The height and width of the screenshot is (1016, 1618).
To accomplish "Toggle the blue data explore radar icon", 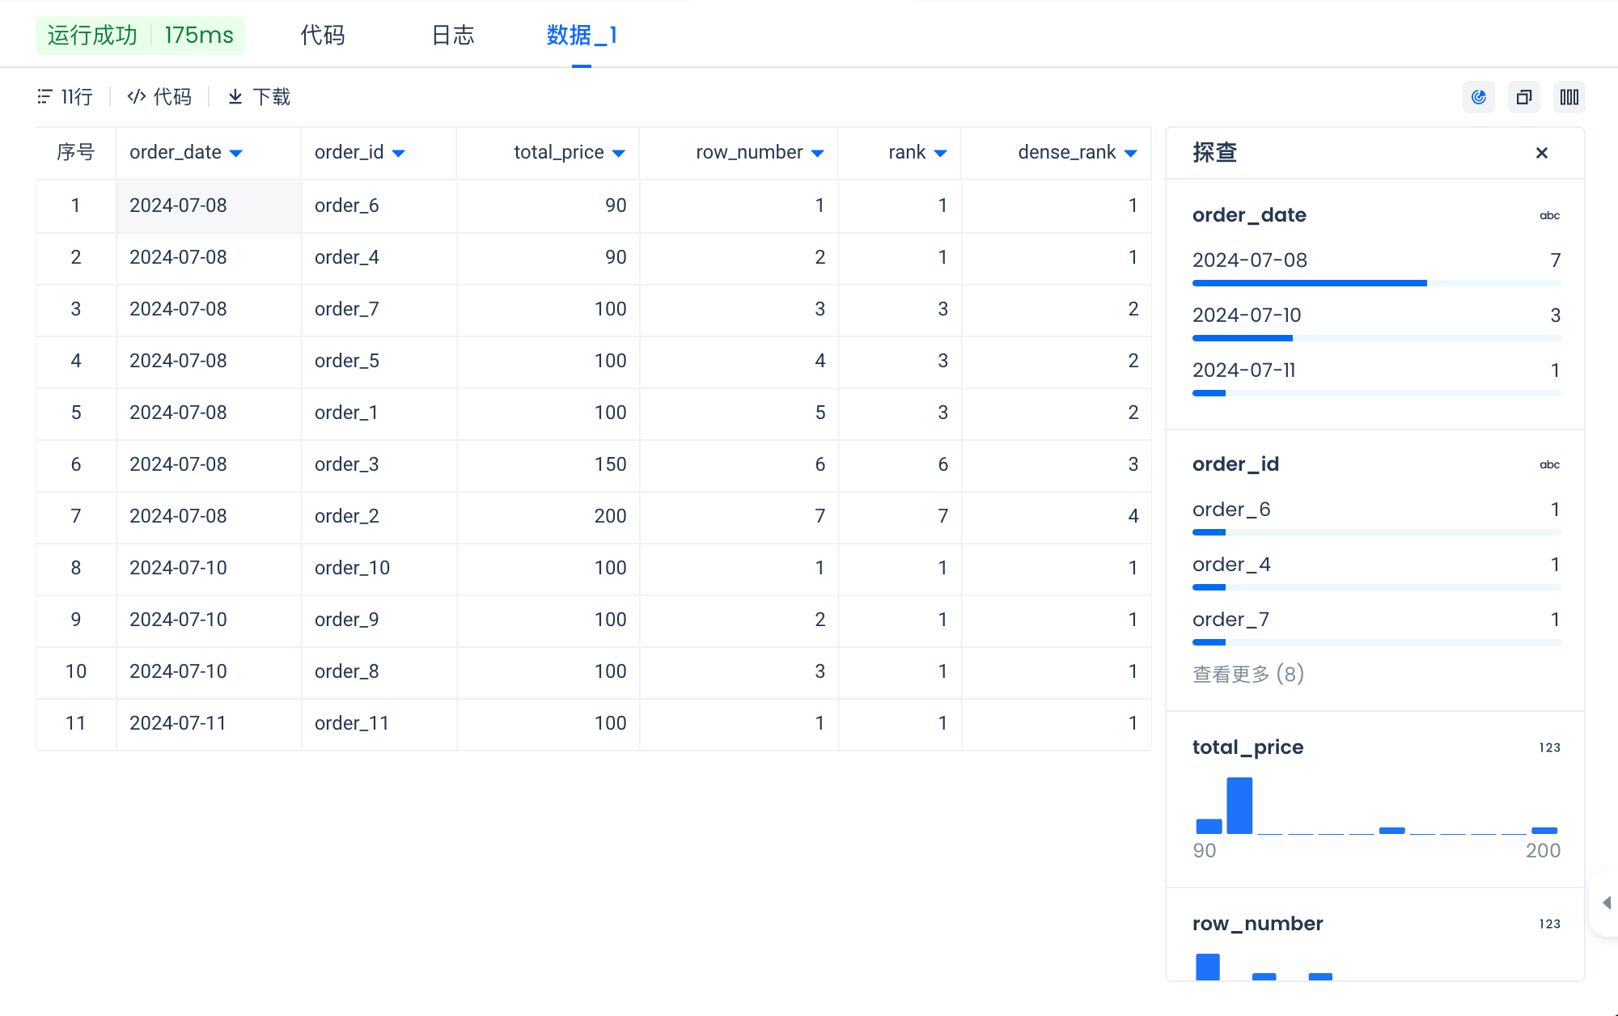I will pos(1478,97).
